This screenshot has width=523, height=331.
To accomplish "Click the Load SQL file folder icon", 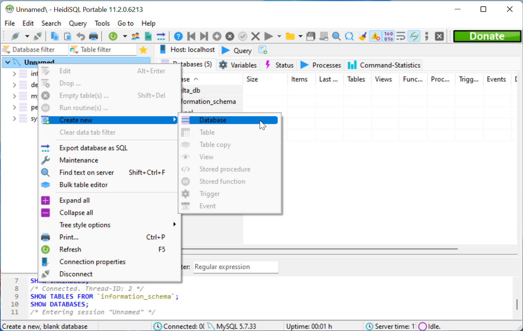I will click(290, 36).
